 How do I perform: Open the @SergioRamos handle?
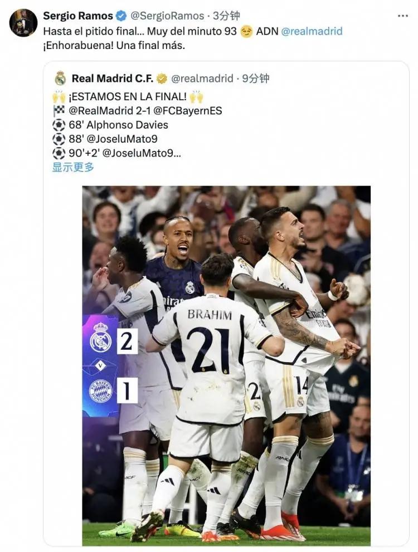point(167,16)
